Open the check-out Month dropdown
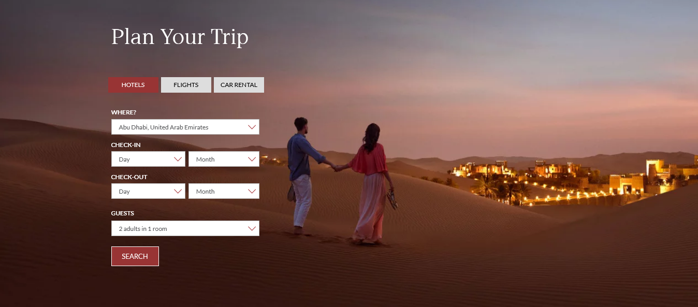The height and width of the screenshot is (307, 698). [224, 191]
